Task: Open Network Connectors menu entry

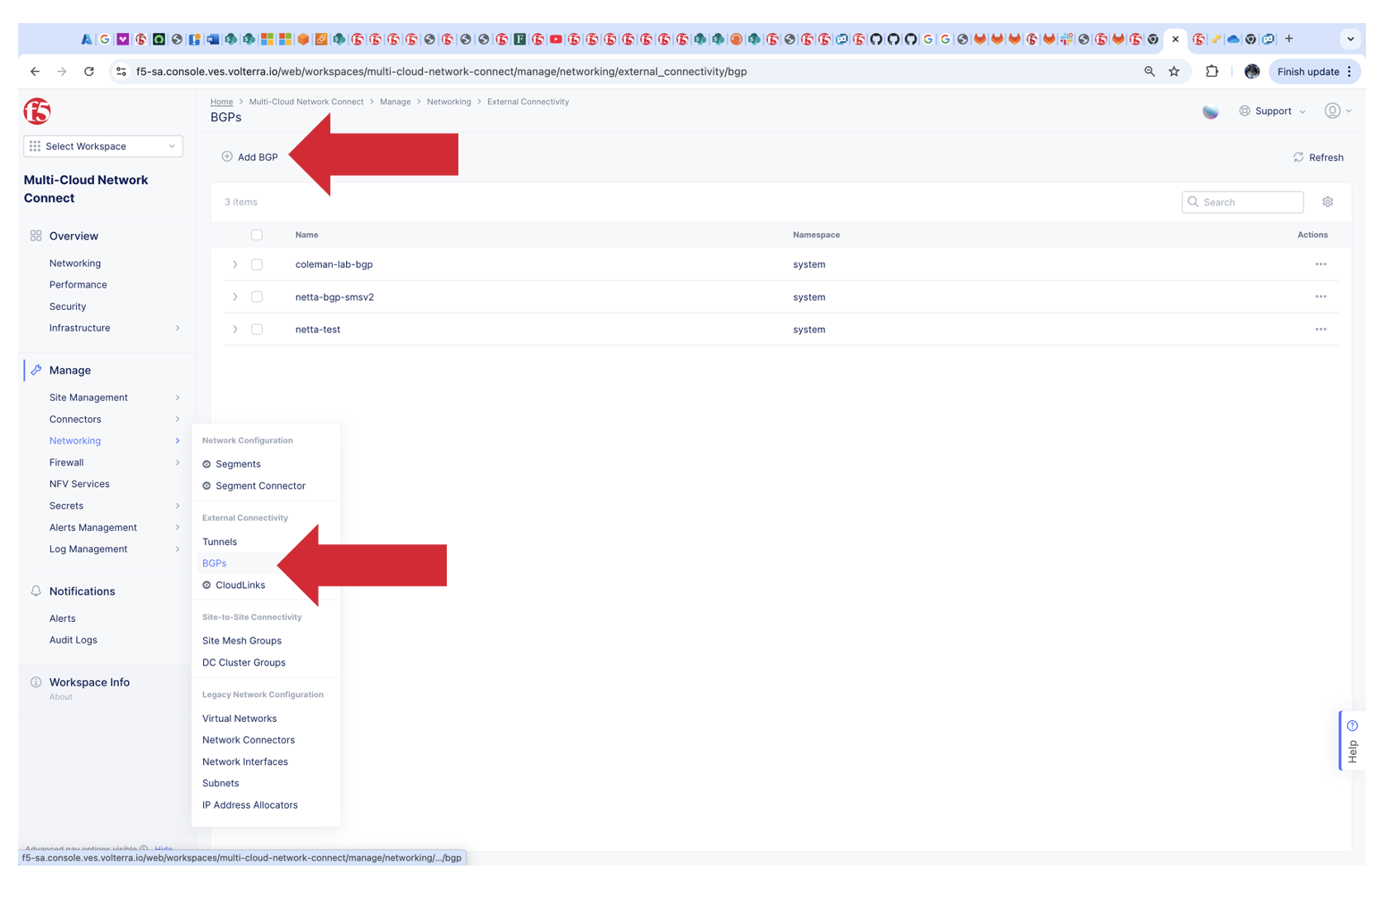Action: (249, 740)
